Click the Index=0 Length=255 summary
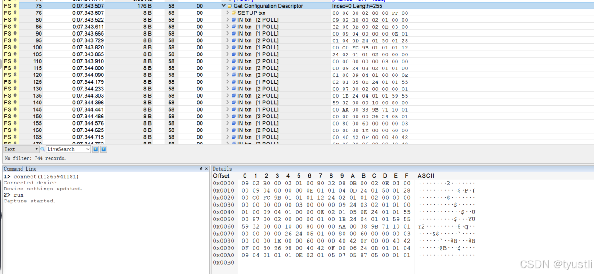 (357, 6)
